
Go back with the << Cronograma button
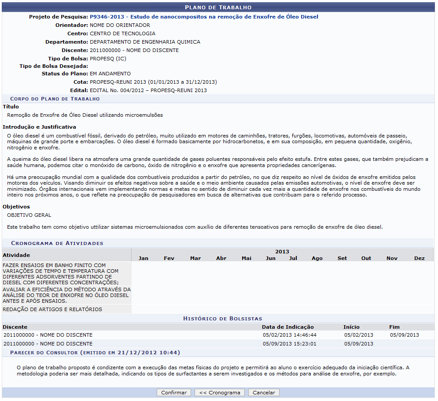220,393
